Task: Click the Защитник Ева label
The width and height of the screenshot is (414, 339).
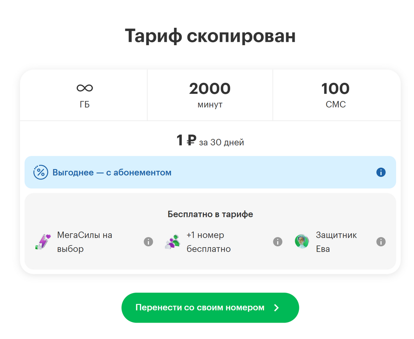Action: click(x=337, y=242)
